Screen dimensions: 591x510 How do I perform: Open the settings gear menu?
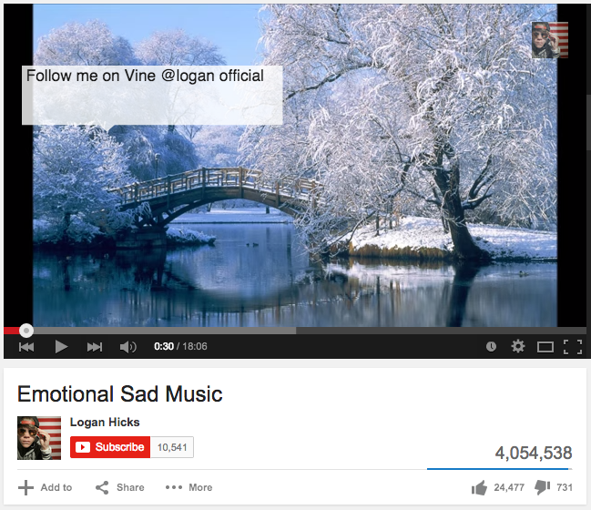518,346
